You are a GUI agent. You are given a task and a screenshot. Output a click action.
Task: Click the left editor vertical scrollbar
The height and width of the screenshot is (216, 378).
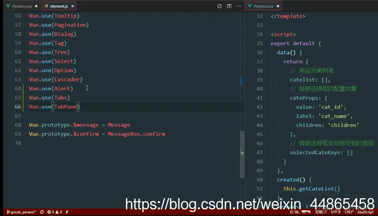pos(242,154)
